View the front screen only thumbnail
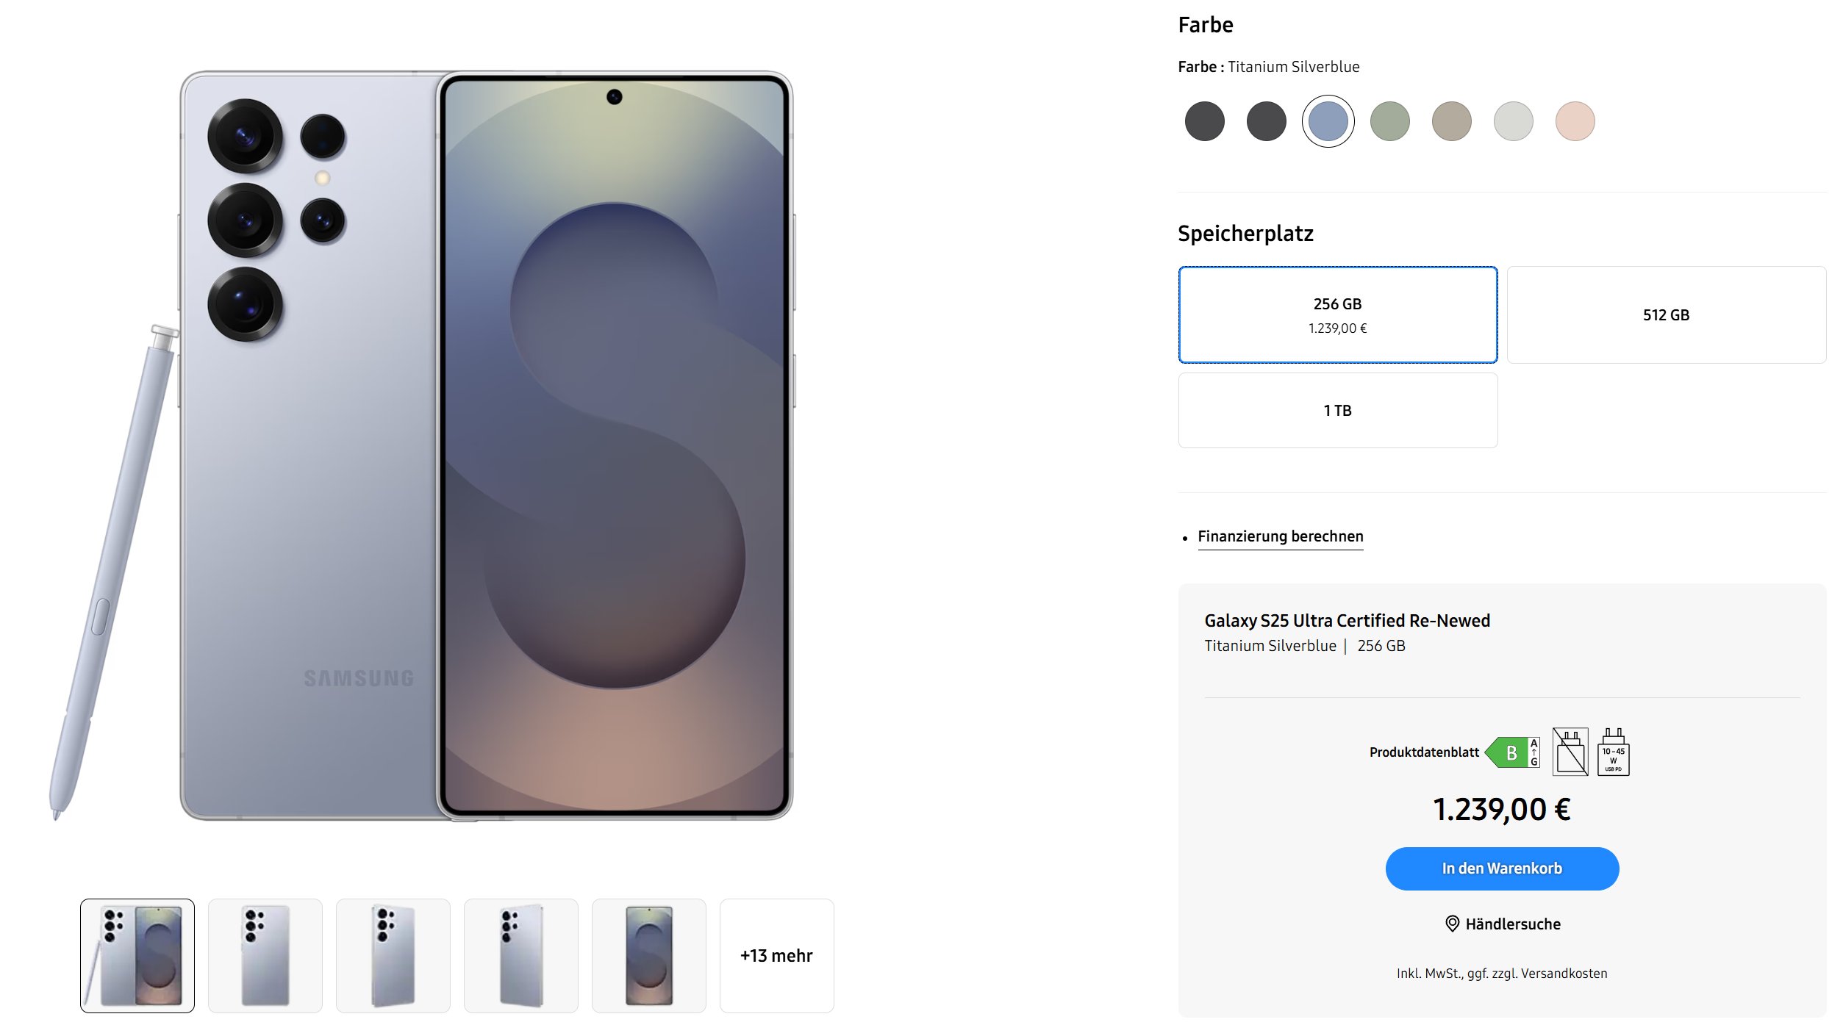The image size is (1843, 1036). (x=648, y=955)
